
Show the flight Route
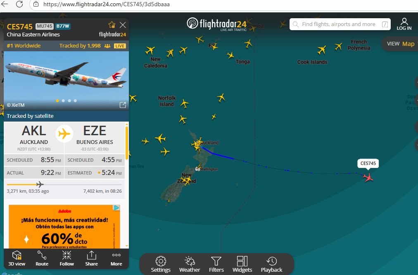[x=42, y=258]
